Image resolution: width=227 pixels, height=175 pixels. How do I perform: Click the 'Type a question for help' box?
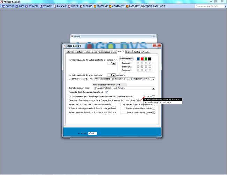(209, 6)
